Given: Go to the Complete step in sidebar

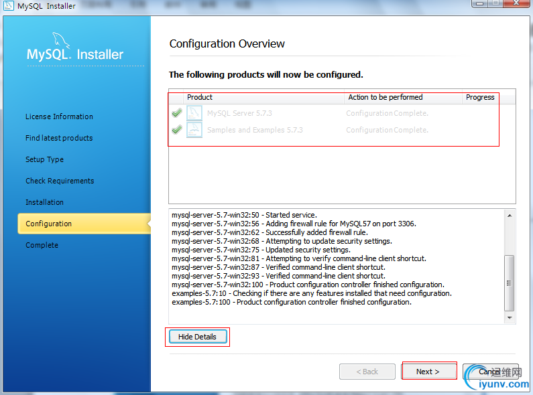Looking at the screenshot, I should 42,245.
